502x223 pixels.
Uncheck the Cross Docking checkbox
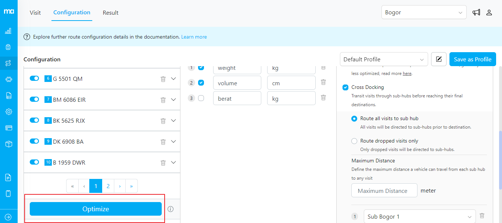click(345, 87)
